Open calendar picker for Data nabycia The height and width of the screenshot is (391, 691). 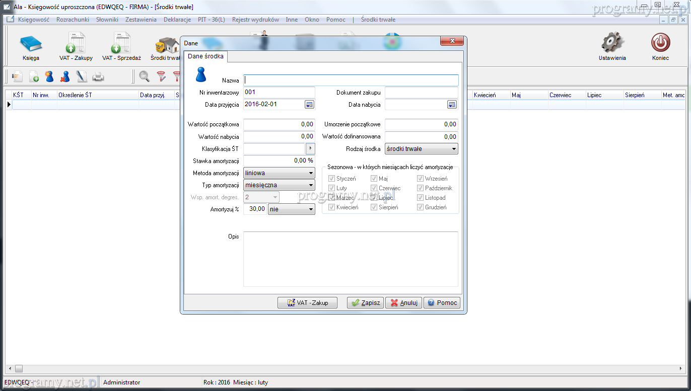[x=452, y=105]
